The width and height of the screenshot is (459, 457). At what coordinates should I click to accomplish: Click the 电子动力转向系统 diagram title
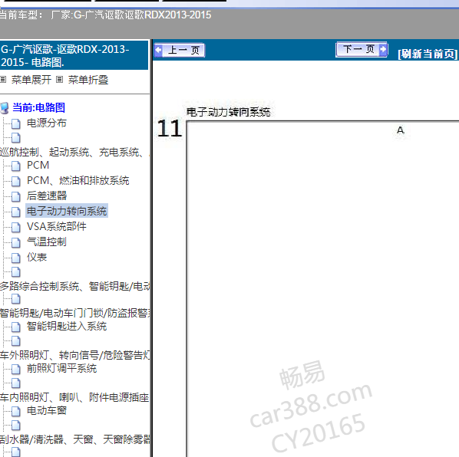pyautogui.click(x=228, y=112)
